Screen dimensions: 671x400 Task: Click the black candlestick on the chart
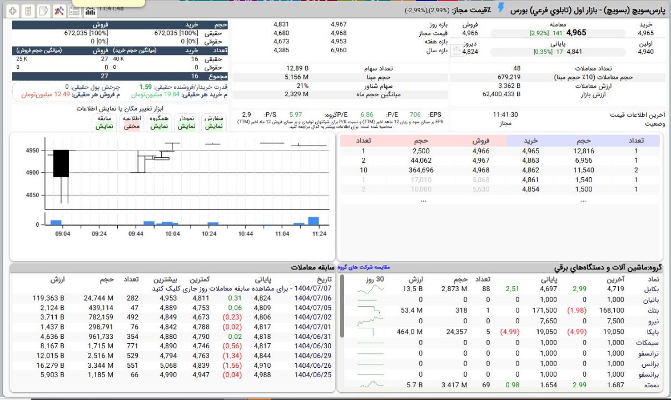(x=61, y=163)
